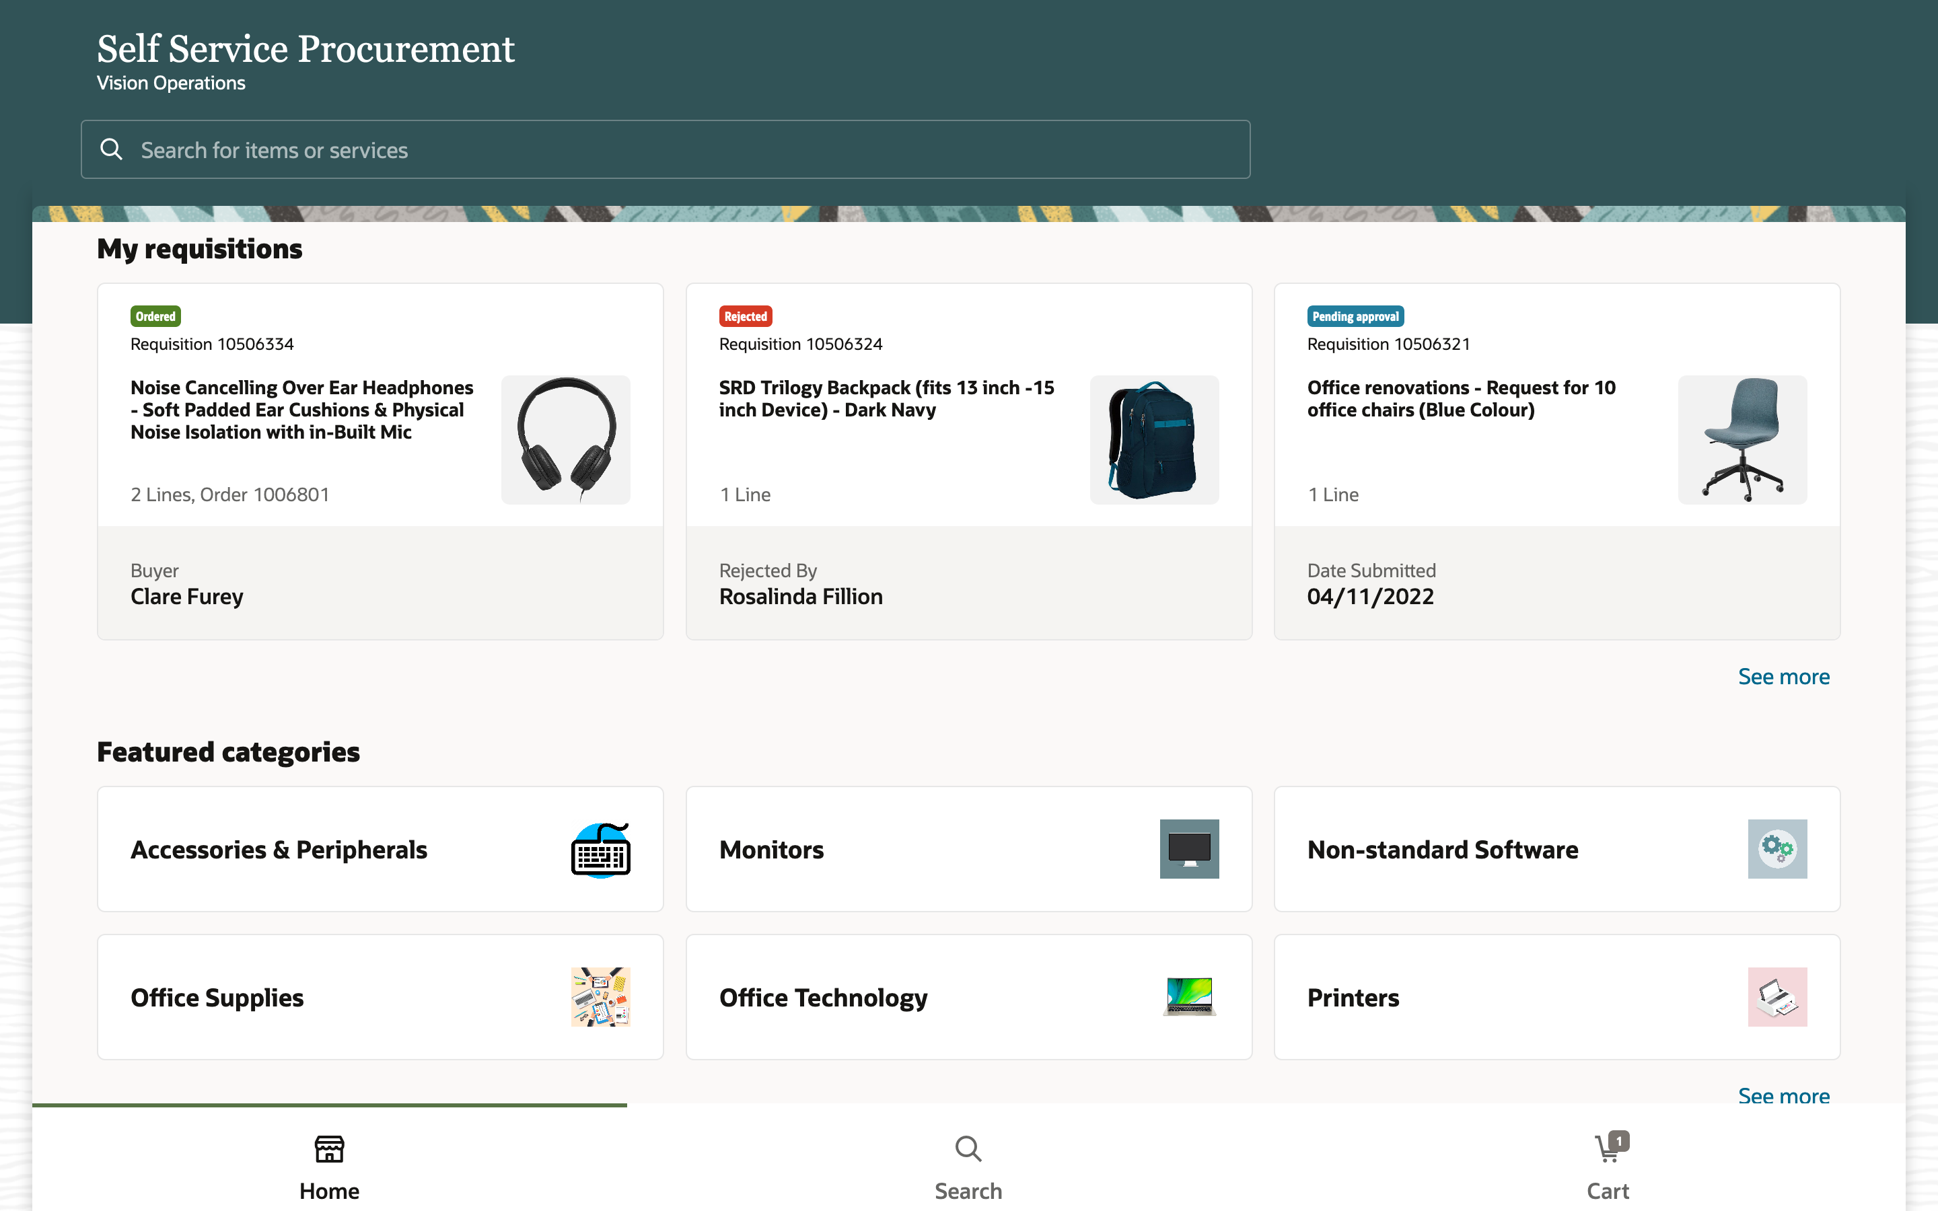
Task: Click the magnifier icon in search field
Action: (x=111, y=149)
